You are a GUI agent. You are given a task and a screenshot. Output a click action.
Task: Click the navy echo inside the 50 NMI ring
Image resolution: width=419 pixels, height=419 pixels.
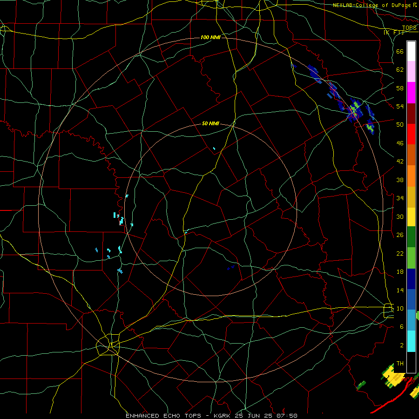(230, 268)
